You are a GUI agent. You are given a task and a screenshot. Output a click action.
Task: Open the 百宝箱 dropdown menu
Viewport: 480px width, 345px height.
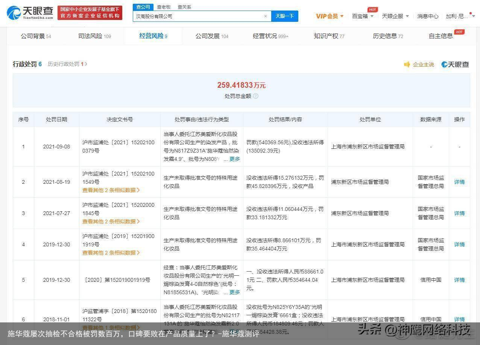pos(363,16)
